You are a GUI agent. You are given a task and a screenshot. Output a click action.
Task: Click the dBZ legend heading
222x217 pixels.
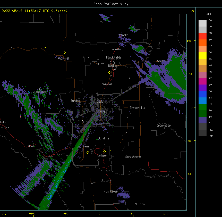coord(209,14)
